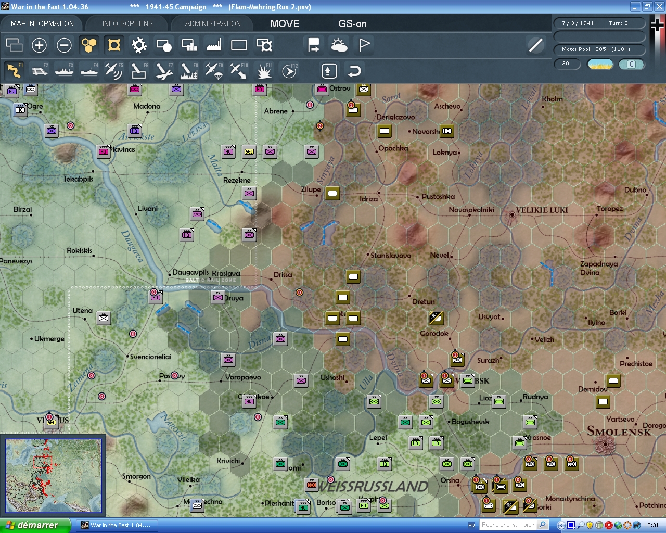Image resolution: width=666 pixels, height=533 pixels.
Task: Click the Velikie Luki city label
Action: coord(542,210)
